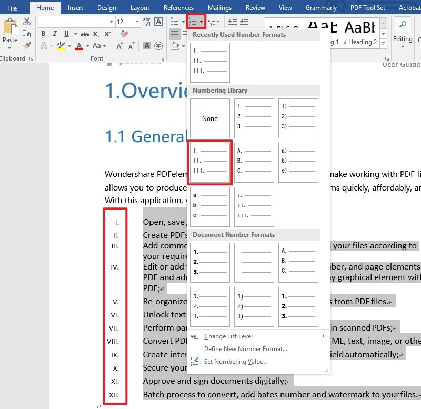Expand the Styles gallery More arrow
This screenshot has width=421, height=409.
[x=384, y=44]
